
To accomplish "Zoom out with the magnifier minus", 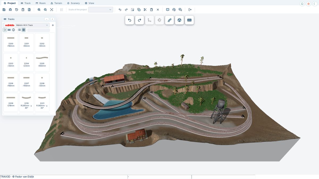I will (x=45, y=10).
